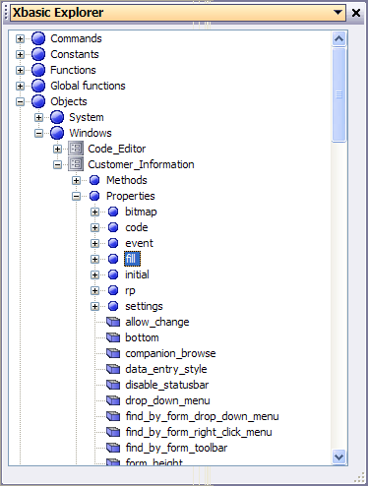Click the Windows node sphere icon

(x=57, y=133)
